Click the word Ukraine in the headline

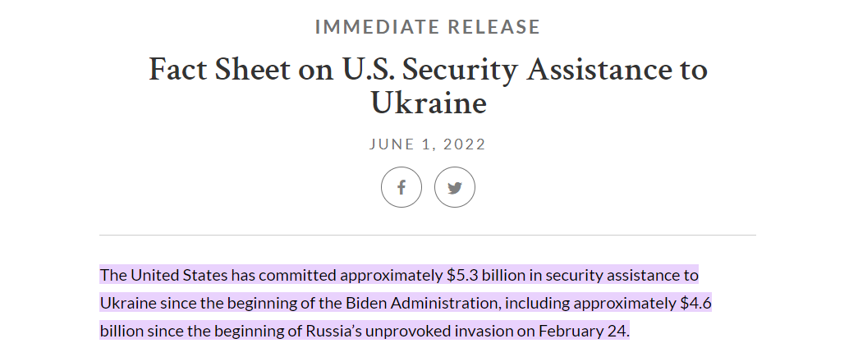point(428,103)
